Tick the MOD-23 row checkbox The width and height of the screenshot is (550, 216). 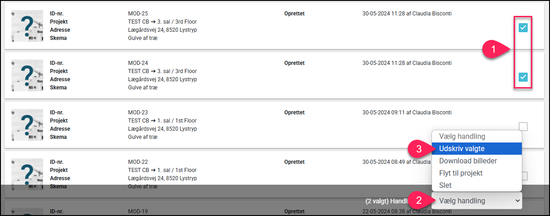[x=523, y=127]
